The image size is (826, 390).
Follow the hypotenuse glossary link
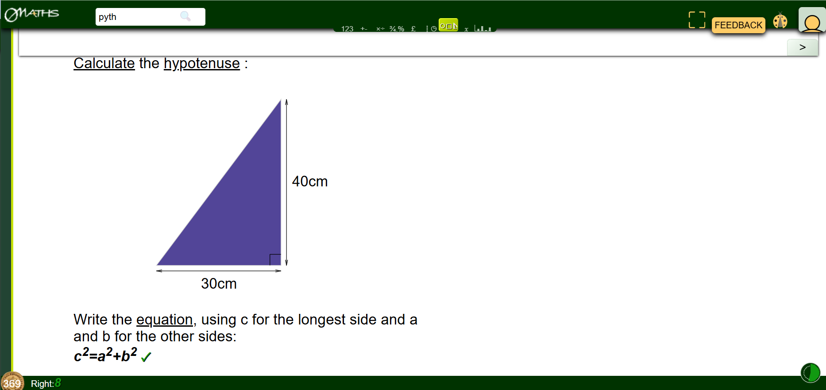coord(201,63)
